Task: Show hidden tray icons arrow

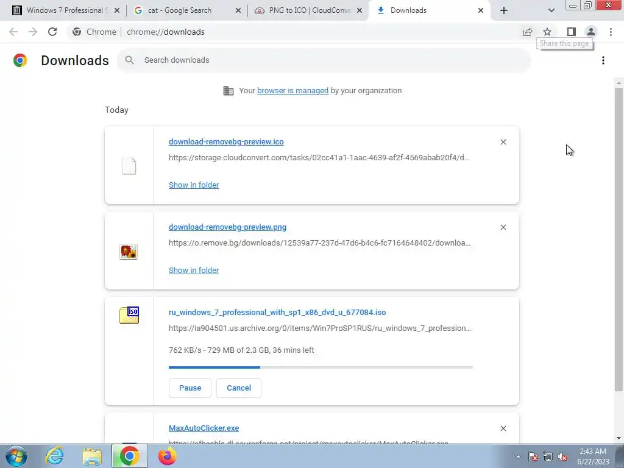Action: 518,457
